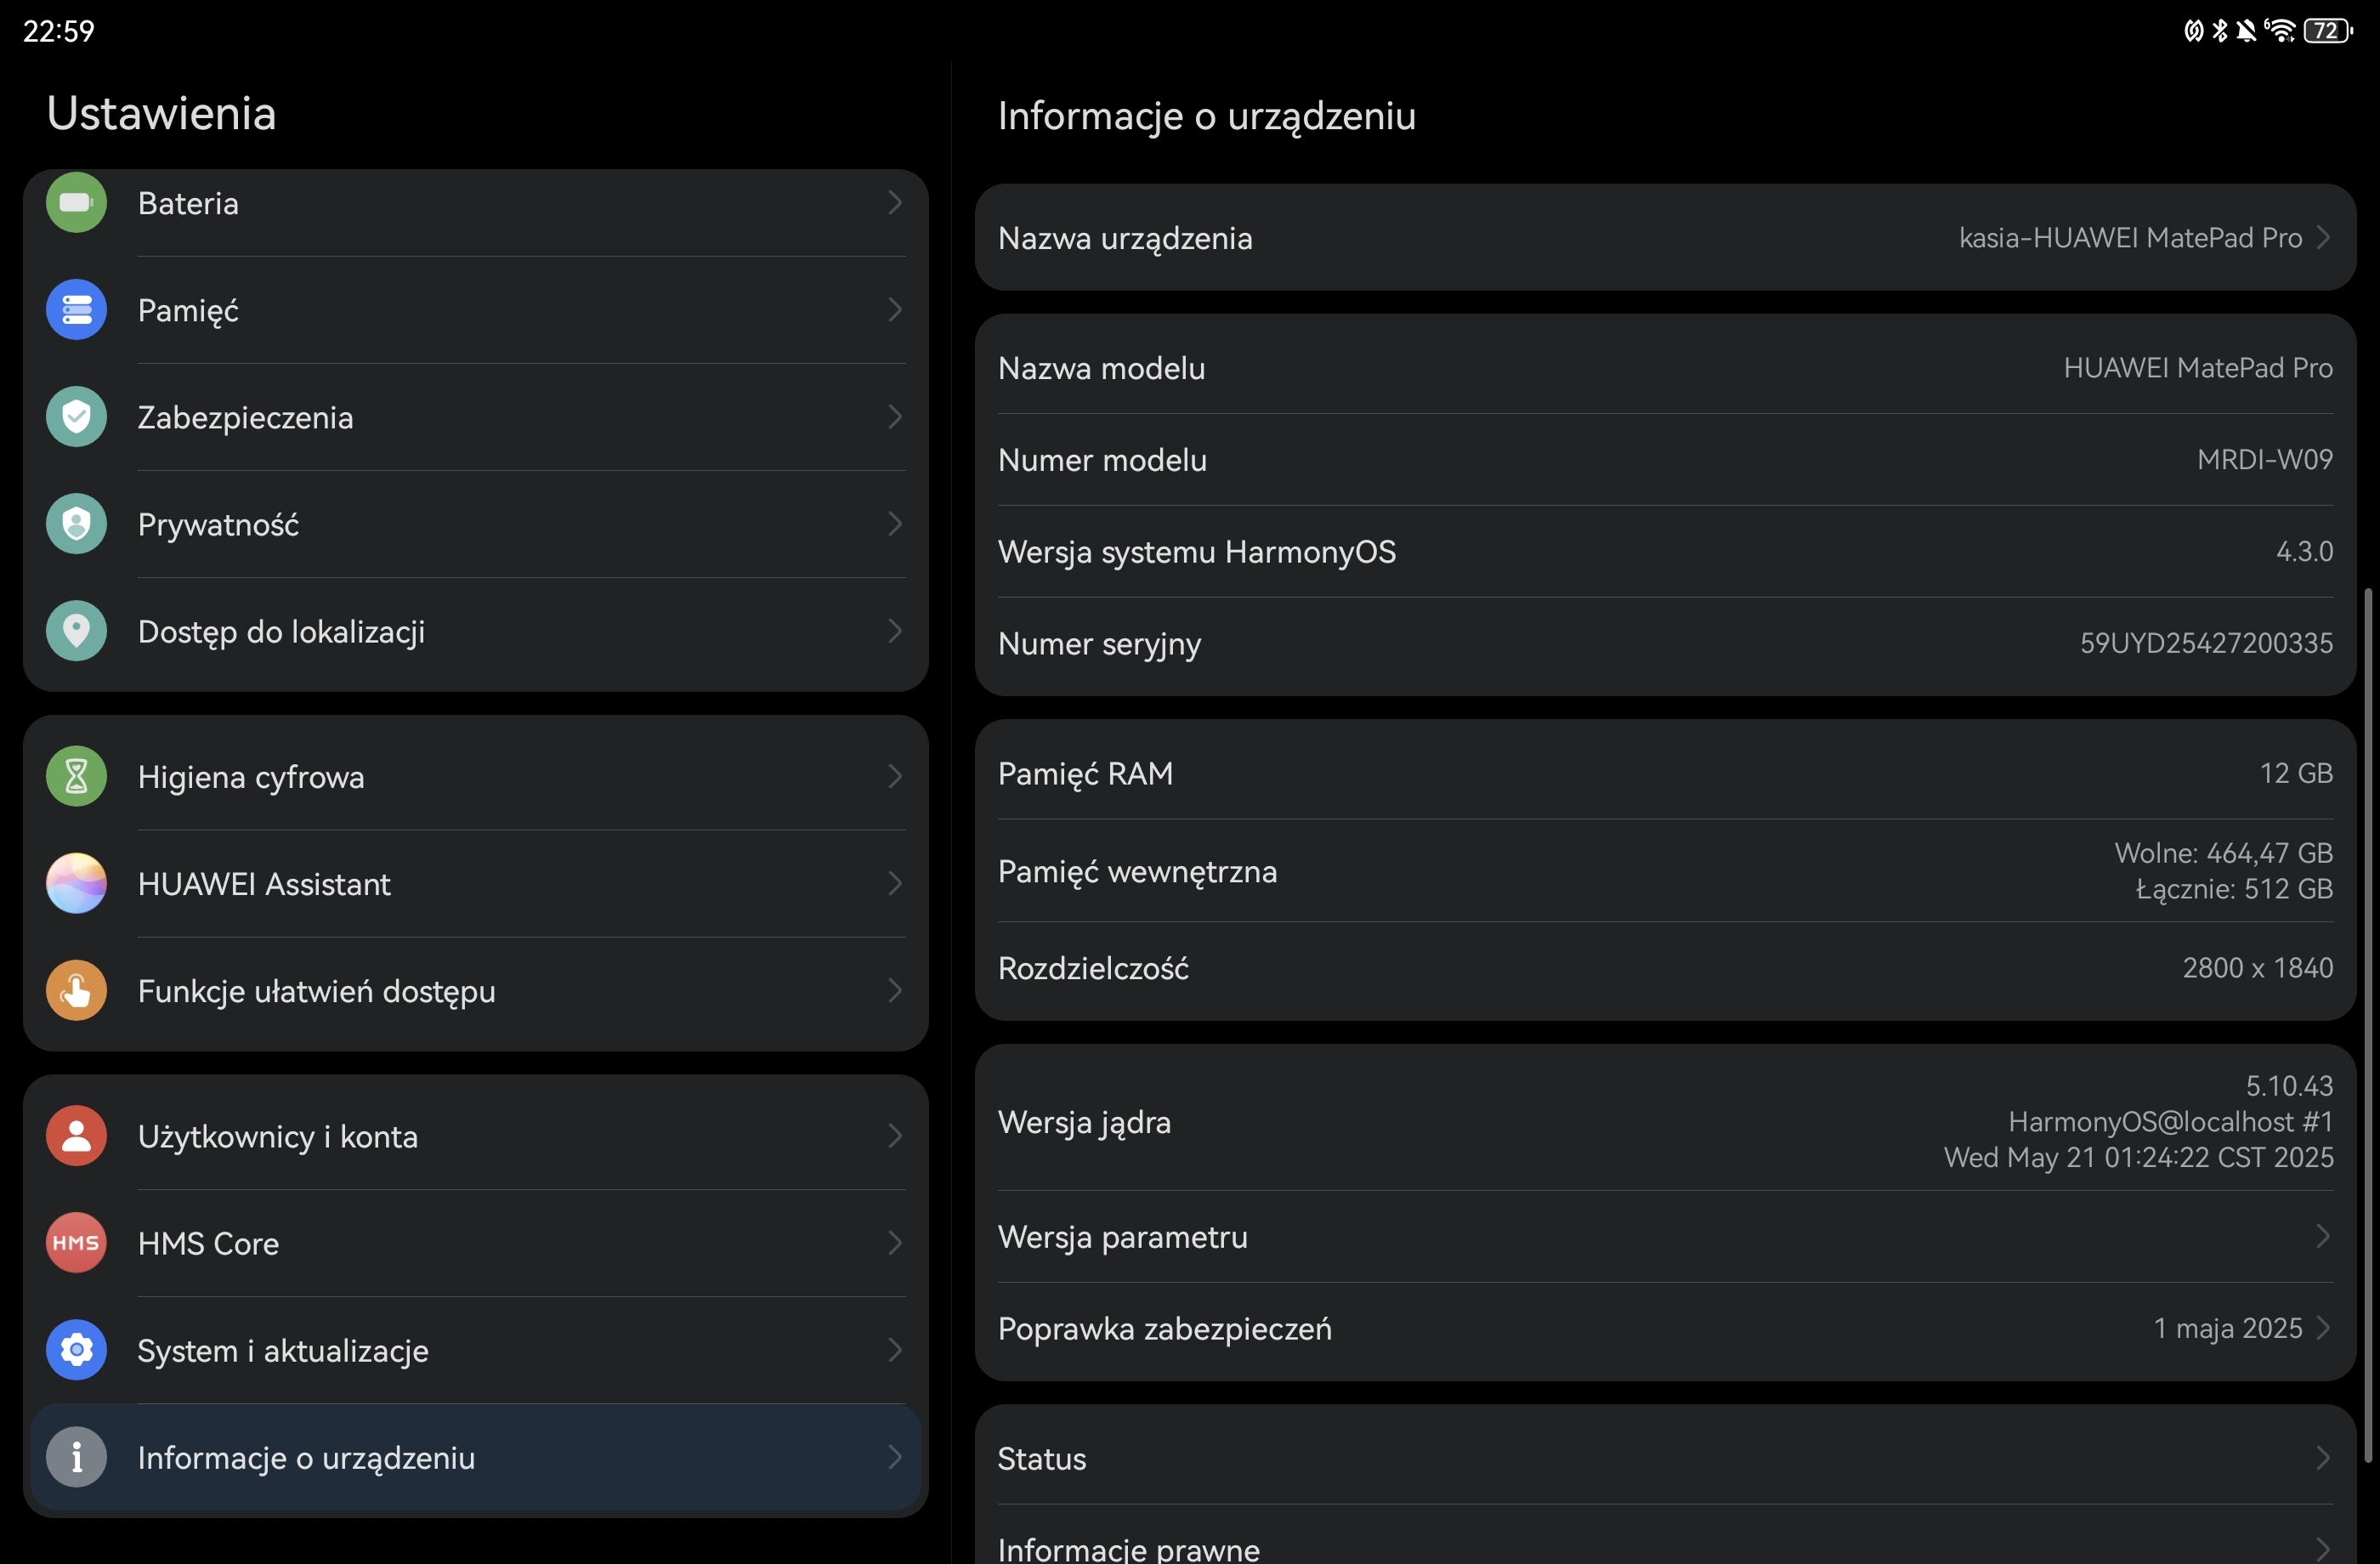Open Poprawka zabezpieczeń 1 maja 2025
Viewport: 2380px width, 1564px height.
1665,1328
